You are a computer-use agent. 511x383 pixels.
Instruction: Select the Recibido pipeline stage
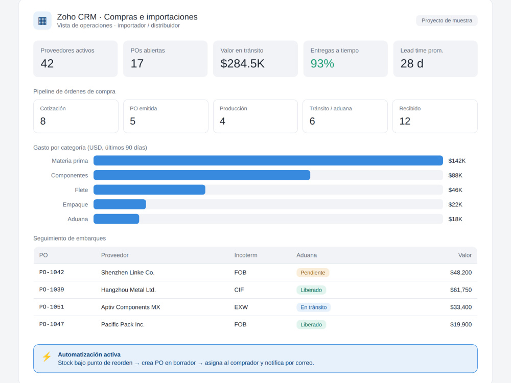click(x=435, y=116)
